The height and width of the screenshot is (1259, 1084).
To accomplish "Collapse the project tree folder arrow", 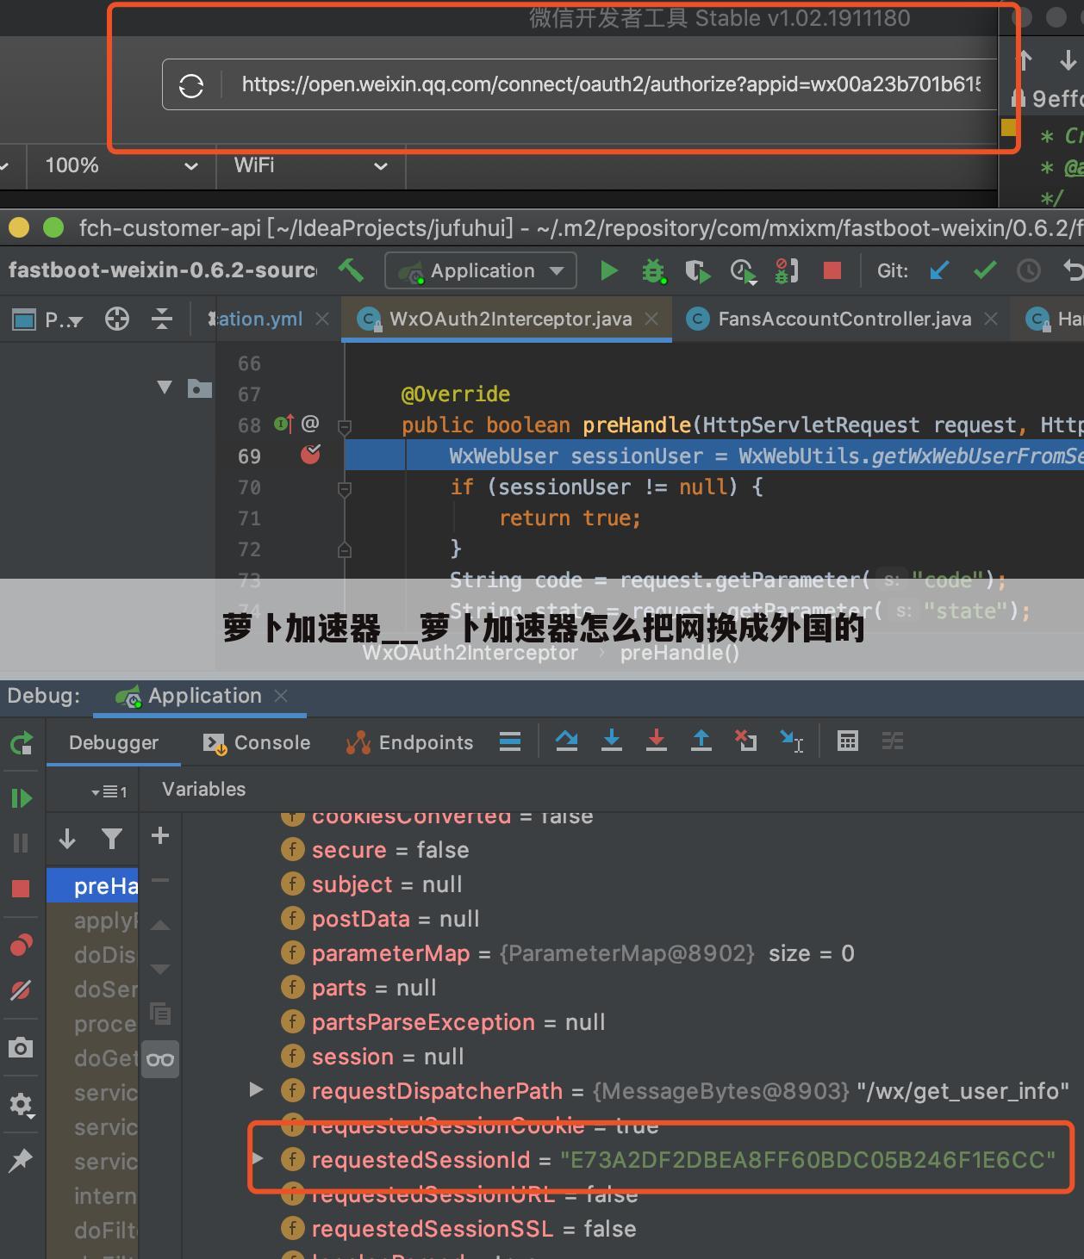I will 165,388.
